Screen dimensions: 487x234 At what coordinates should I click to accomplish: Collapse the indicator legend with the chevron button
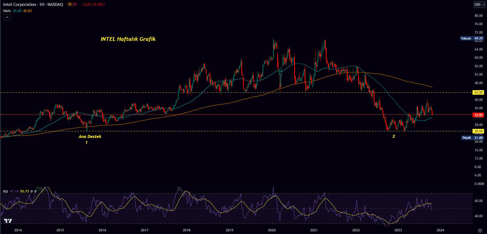point(7,17)
